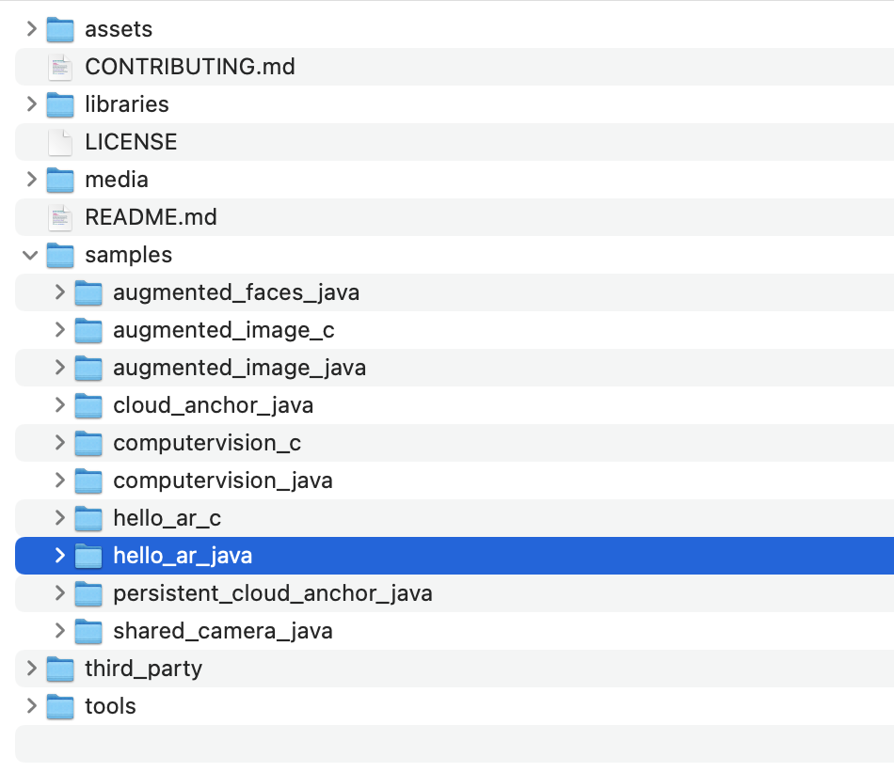Select the shared_camera_java folder
Image resolution: width=894 pixels, height=772 pixels.
(221, 631)
